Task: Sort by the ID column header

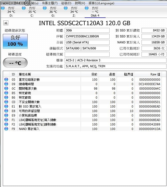Action: coord(13,74)
